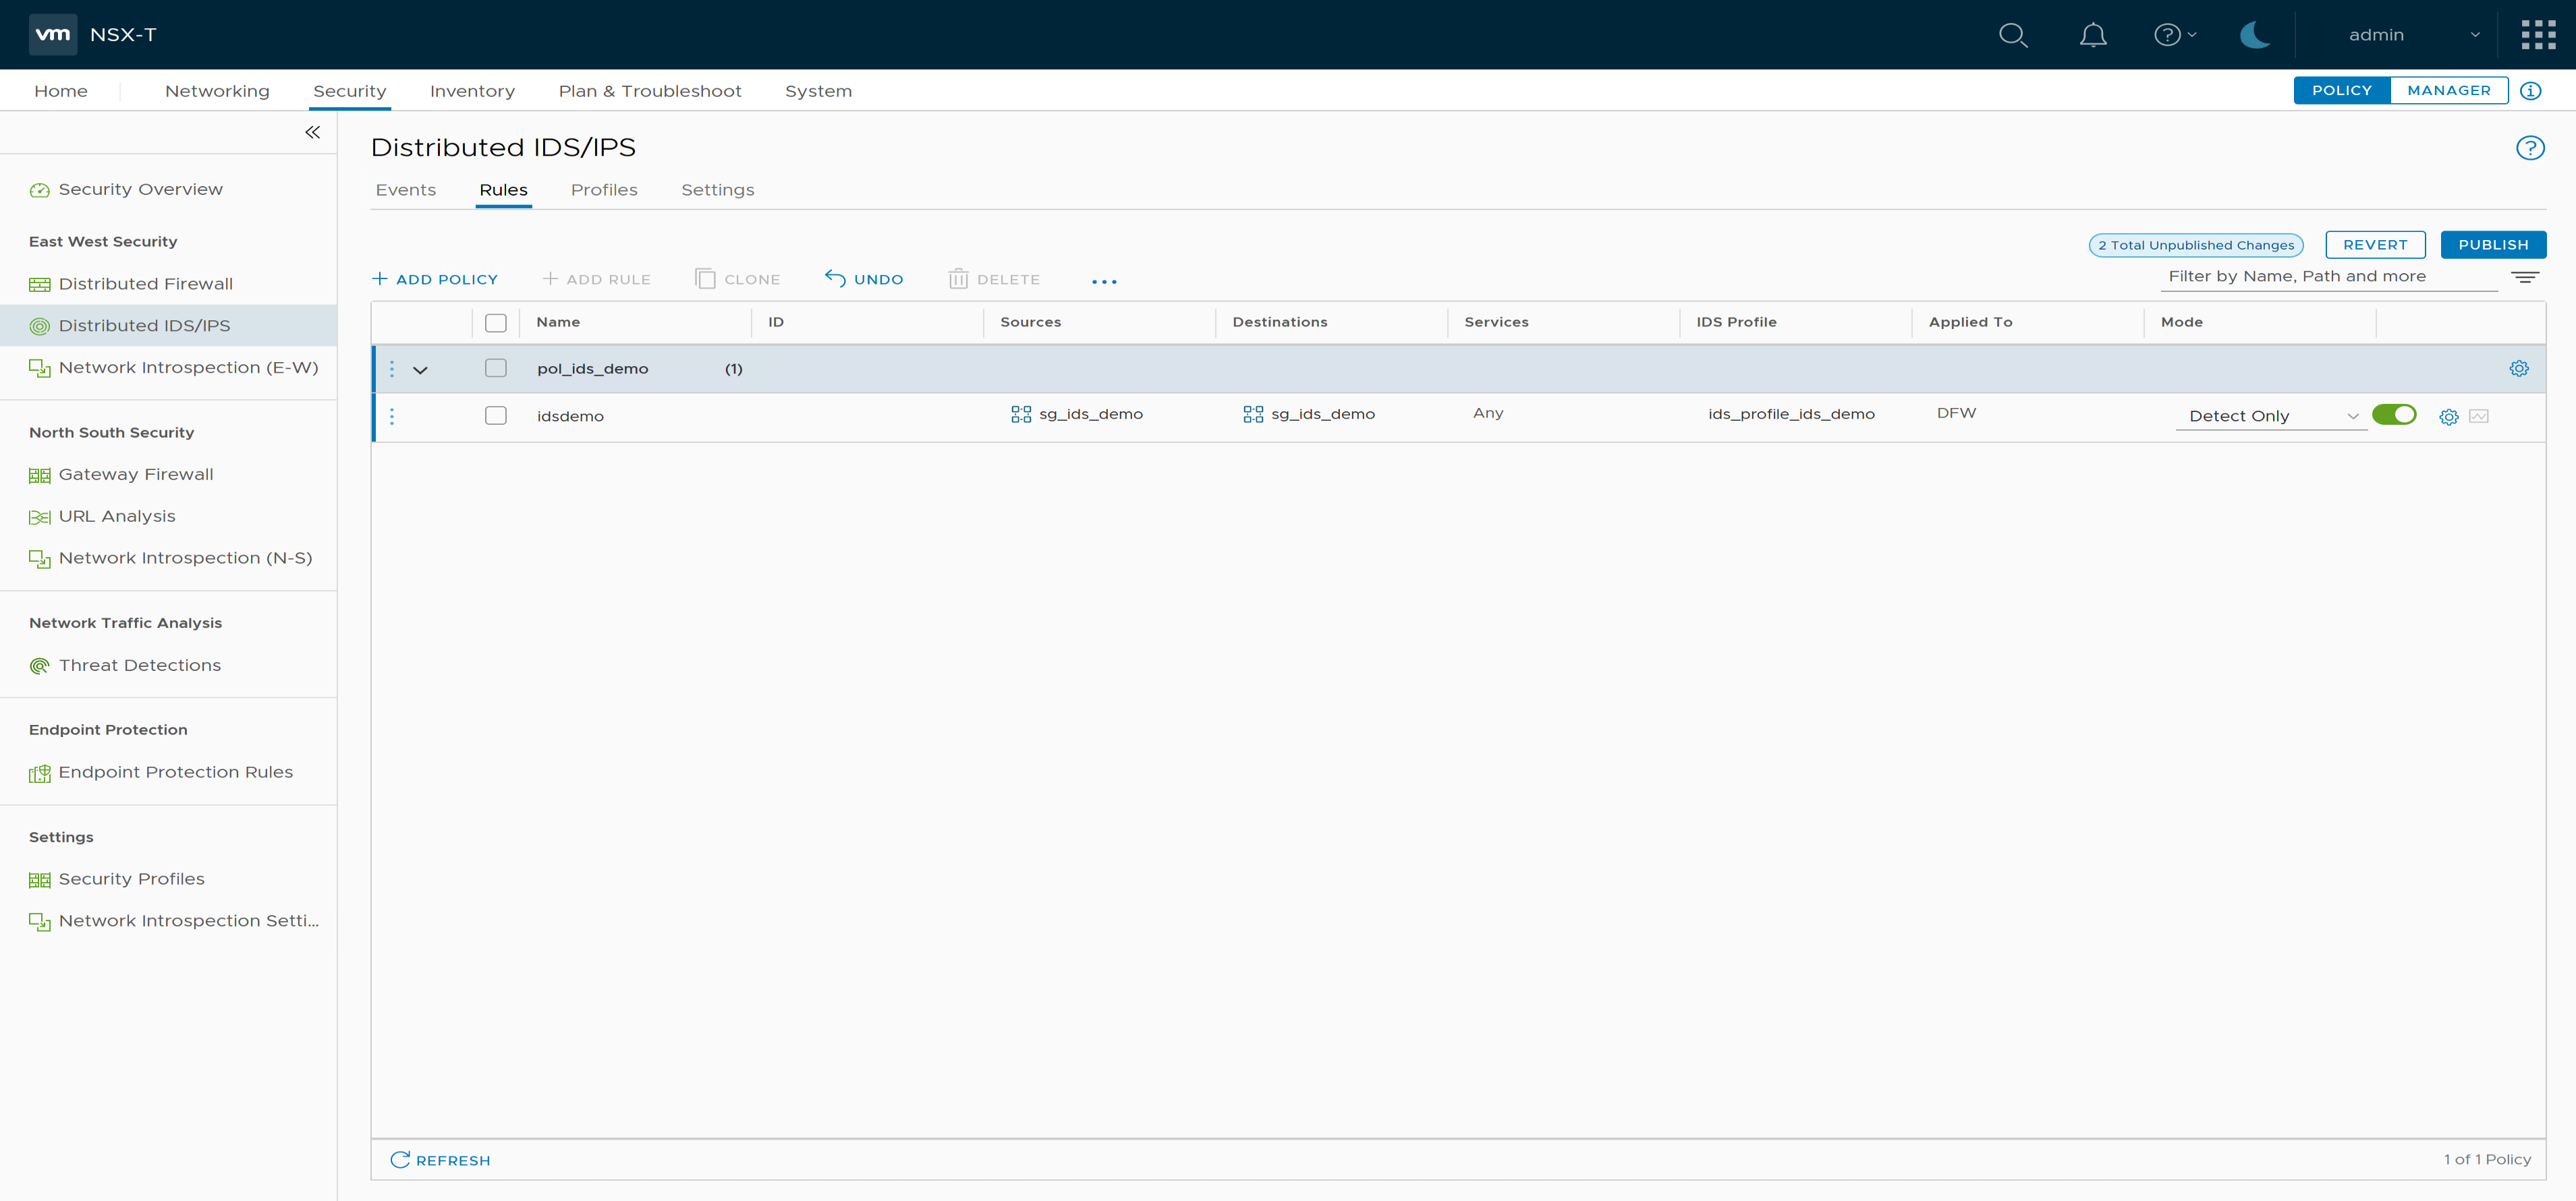Click the sg_ids_demo source group
Image resolution: width=2576 pixels, height=1201 pixels.
click(x=1076, y=415)
